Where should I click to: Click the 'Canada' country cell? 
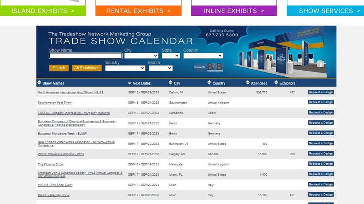(213, 154)
